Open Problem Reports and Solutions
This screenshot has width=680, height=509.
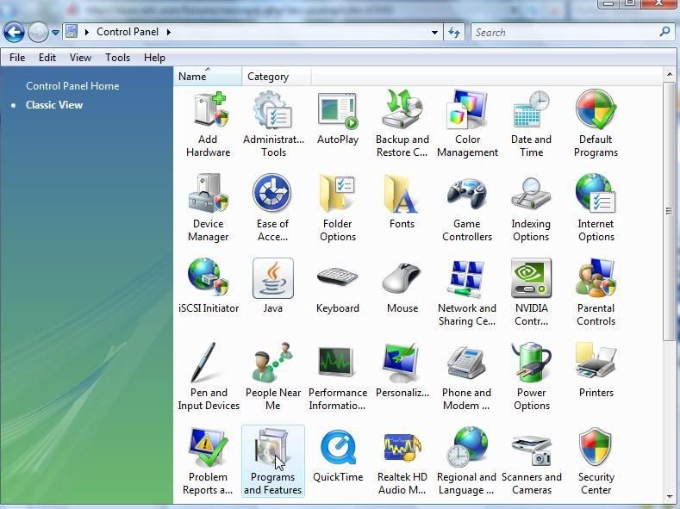pyautogui.click(x=208, y=461)
